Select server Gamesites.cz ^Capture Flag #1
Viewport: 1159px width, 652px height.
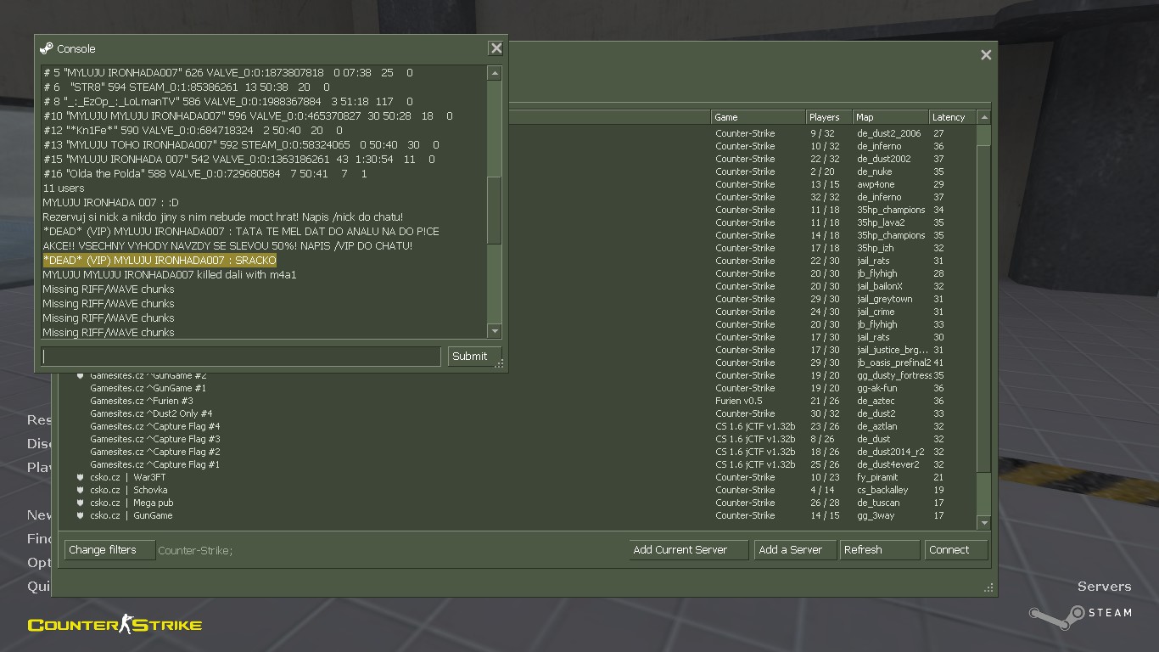click(x=154, y=464)
